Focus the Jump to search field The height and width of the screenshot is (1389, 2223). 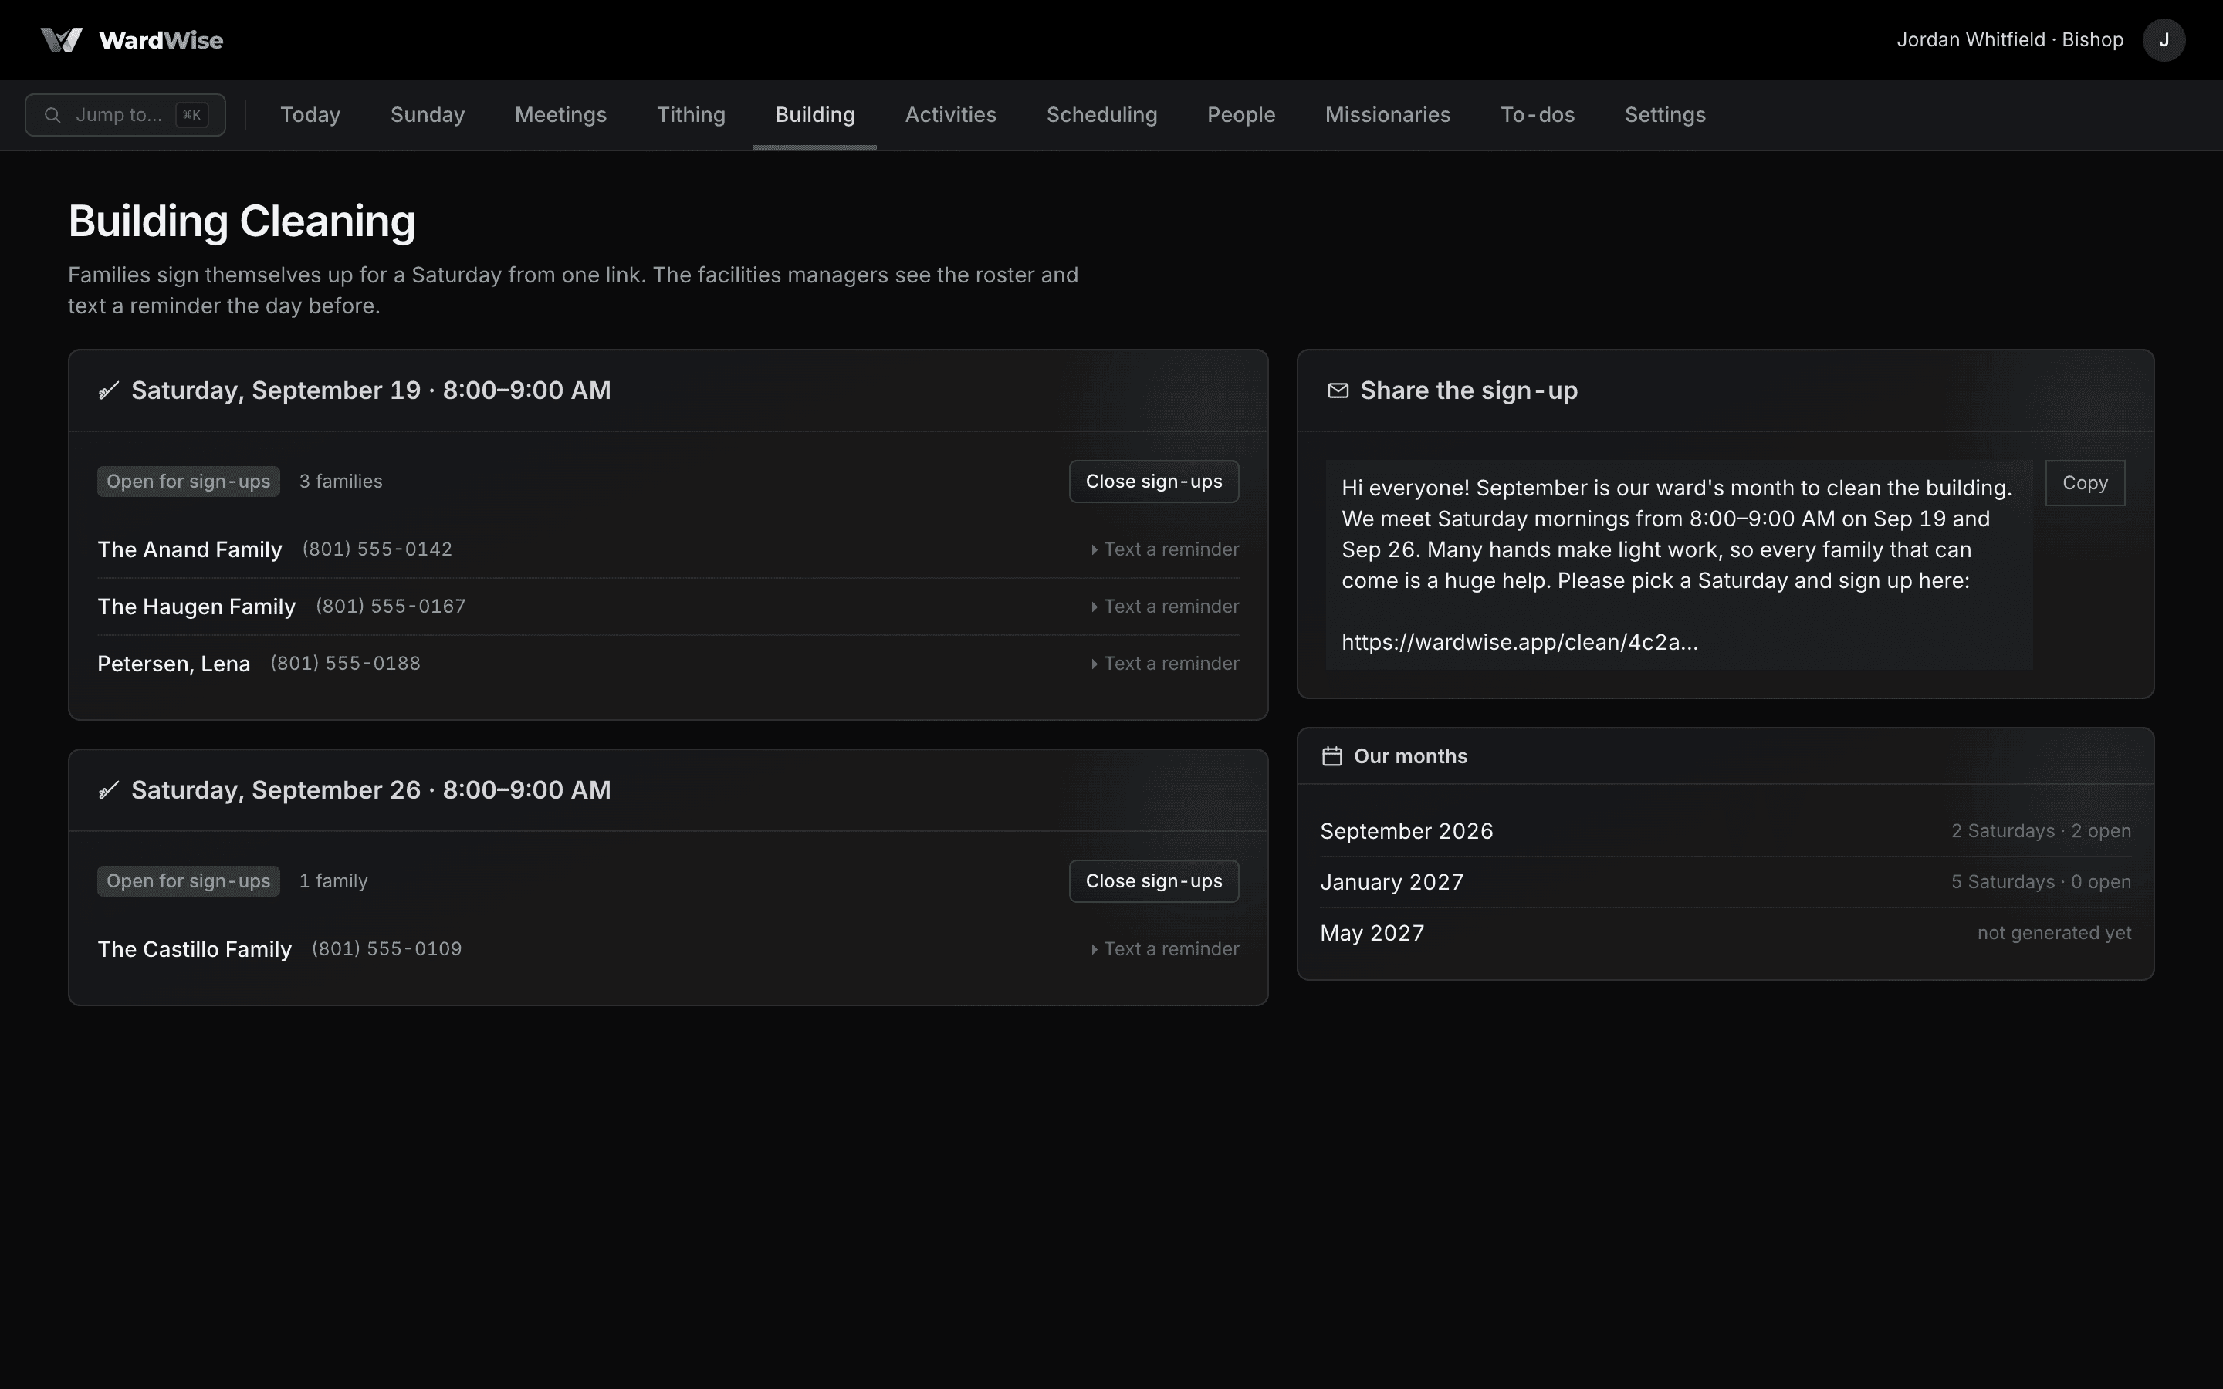coord(125,115)
